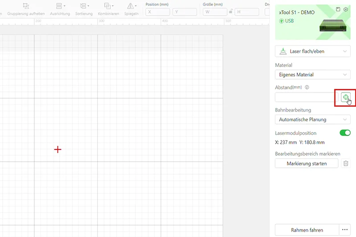Click the Markierung starten button
This screenshot has height=237, width=356.
307,163
